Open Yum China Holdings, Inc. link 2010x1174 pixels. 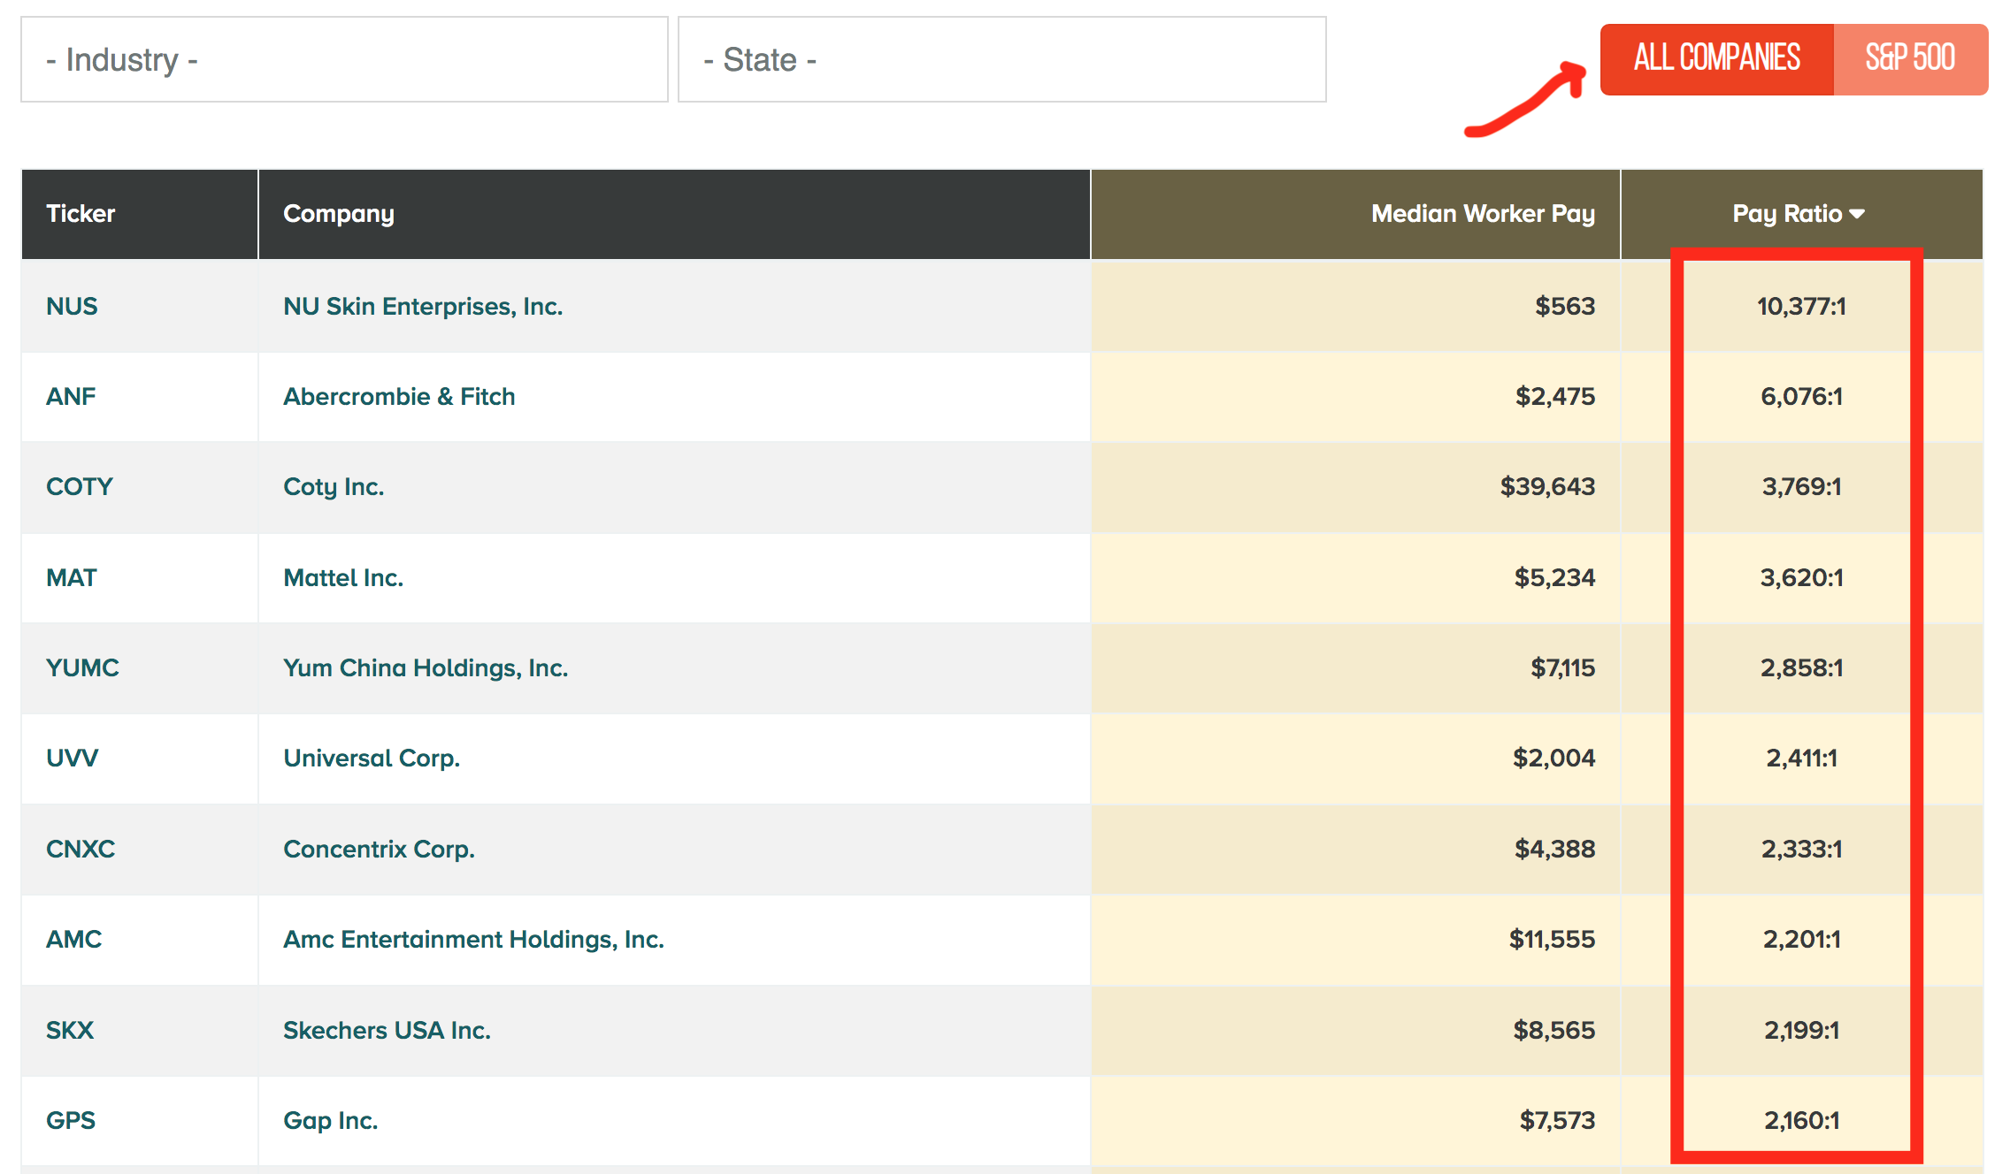click(x=426, y=667)
